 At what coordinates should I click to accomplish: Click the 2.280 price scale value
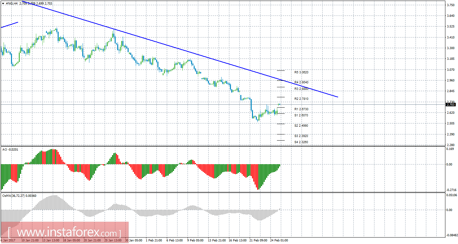(451, 145)
